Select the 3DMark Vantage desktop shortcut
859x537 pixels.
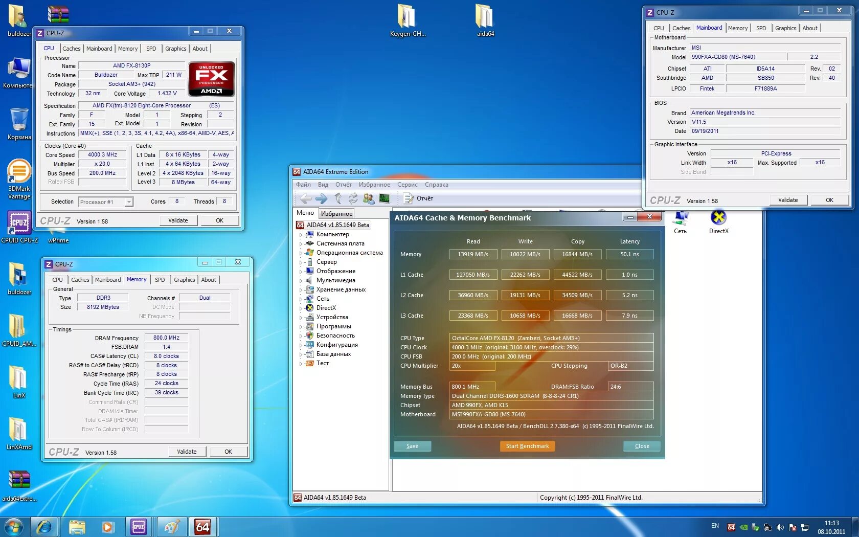[19, 179]
